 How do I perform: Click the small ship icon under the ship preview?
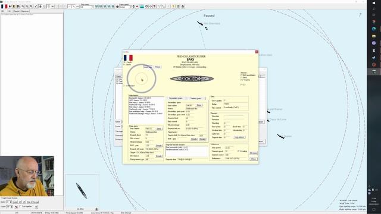tap(96, 209)
